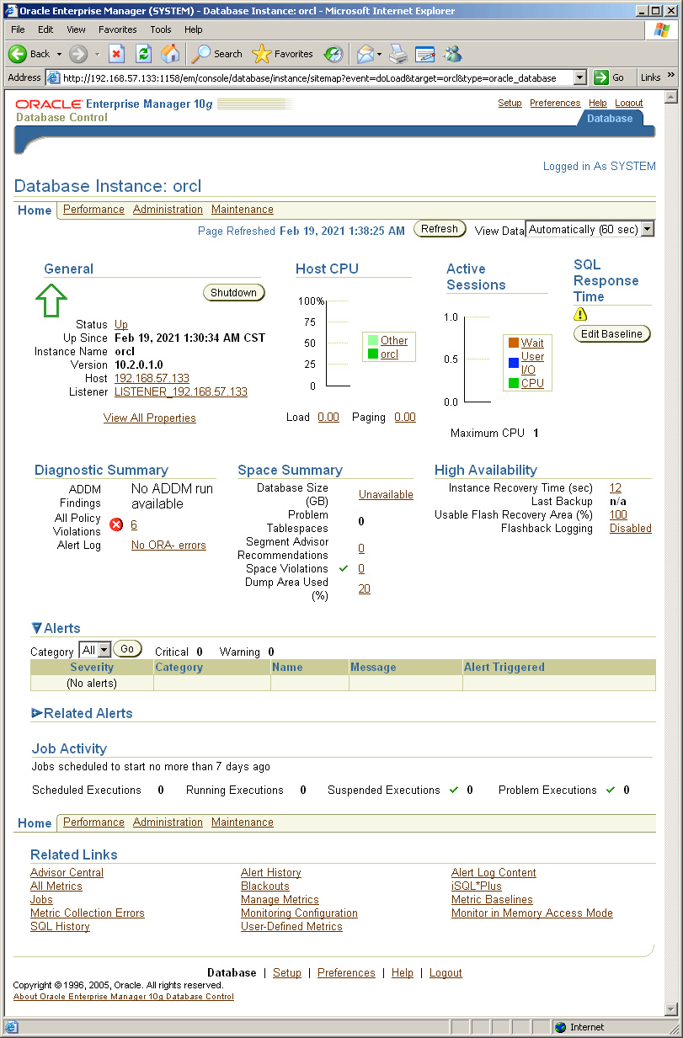Click the Message column header in Alerts table
Image resolution: width=683 pixels, height=1038 pixels.
405,668
